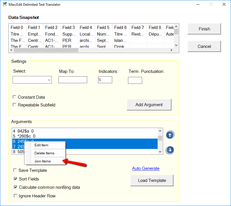Click the 'Field 2' column header
This screenshot has width=231, height=206.
(51, 28)
